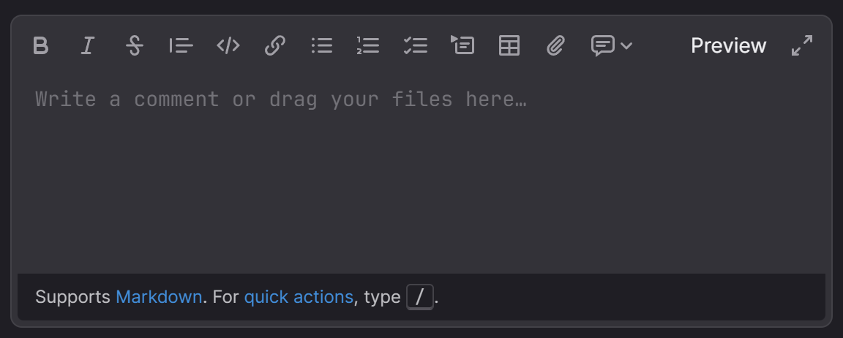Viewport: 843px width, 338px height.
Task: Click the comment templates speech bubble icon
Action: tap(602, 46)
